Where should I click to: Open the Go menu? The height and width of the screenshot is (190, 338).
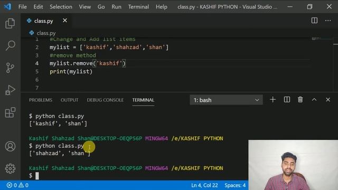[101, 7]
